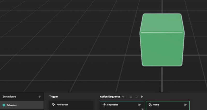
Task: Click the Behaviours panel heading
Action: coord(9,97)
